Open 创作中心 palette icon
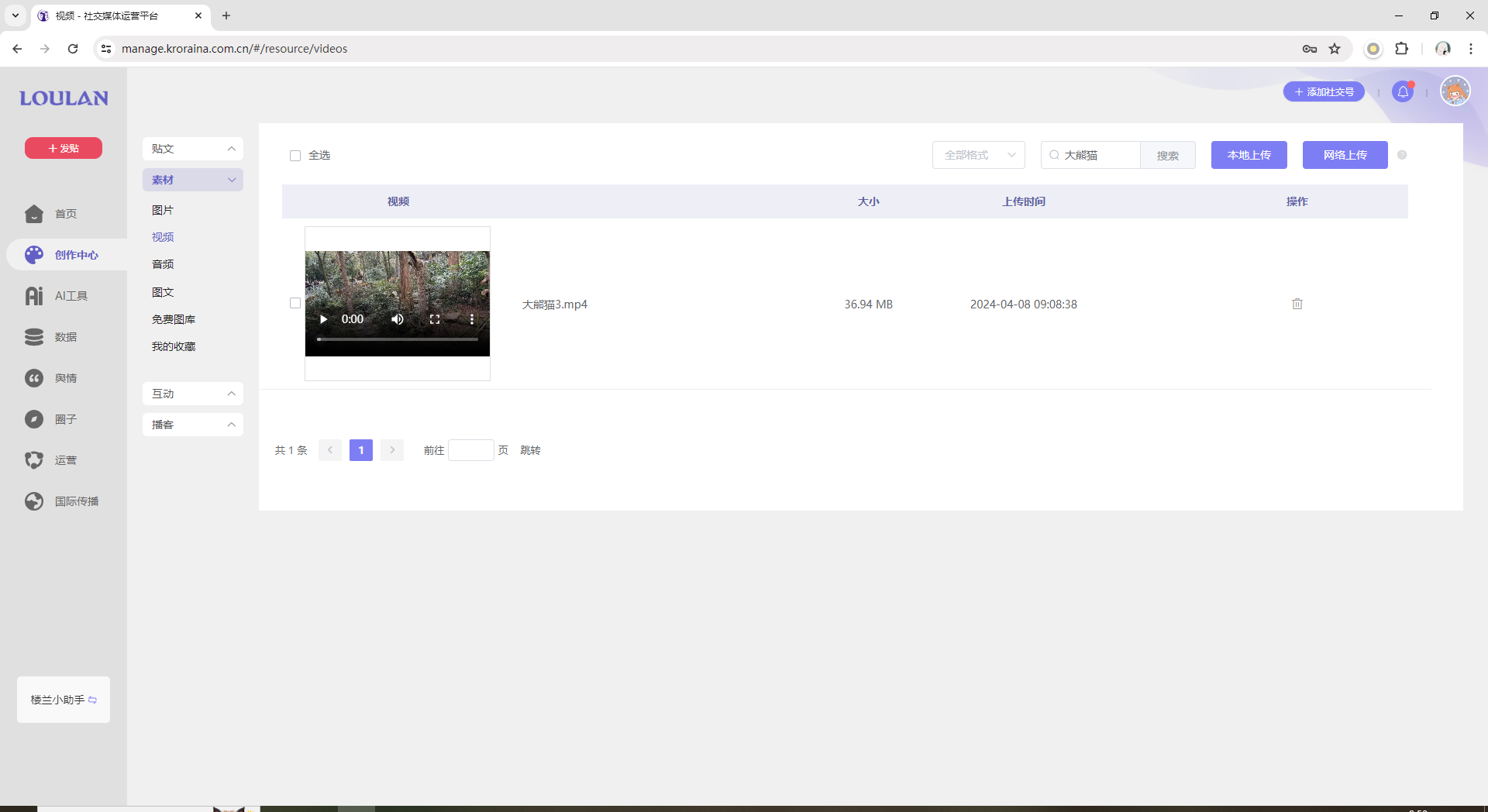The height and width of the screenshot is (812, 1488). tap(34, 255)
